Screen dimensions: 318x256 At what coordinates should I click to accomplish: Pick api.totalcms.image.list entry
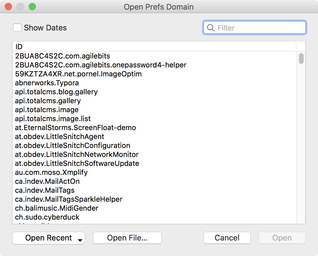[x=155, y=119]
